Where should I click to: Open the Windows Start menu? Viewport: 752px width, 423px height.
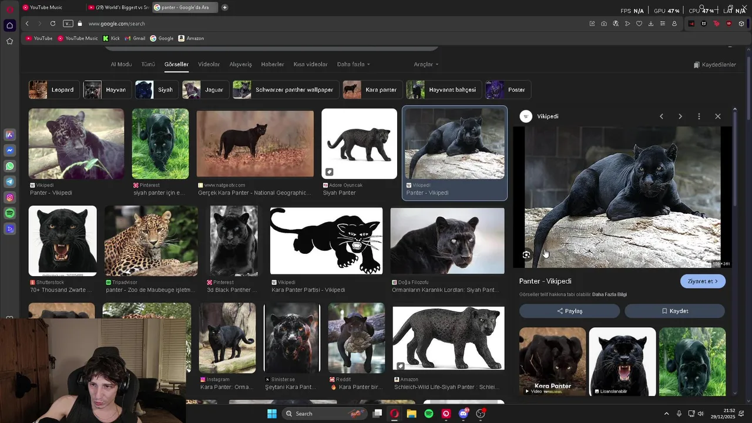pos(272,414)
